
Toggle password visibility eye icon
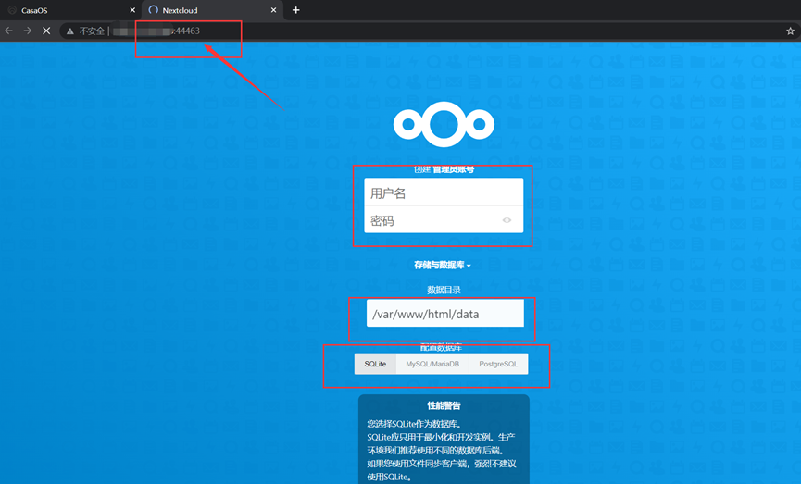507,220
